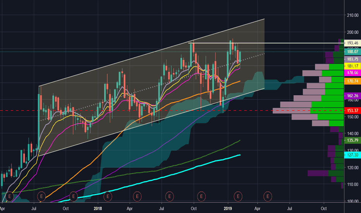Select the cyan 127.30 price label
Viewport: 361px width, 213px height.
(352, 155)
